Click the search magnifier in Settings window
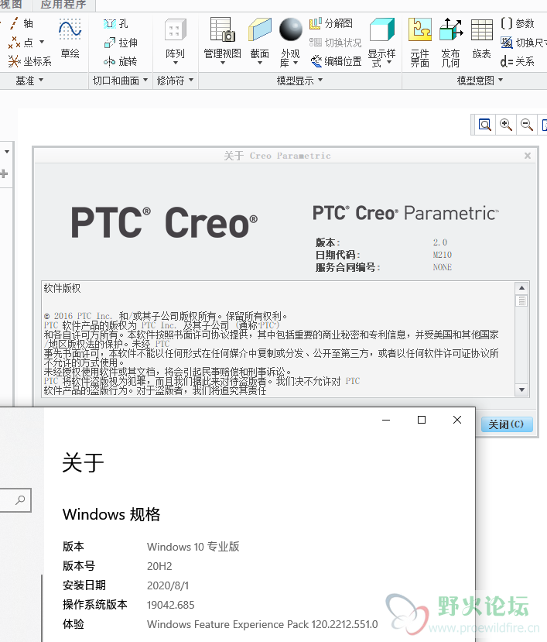Screen dimensions: 547x642 pos(20,500)
